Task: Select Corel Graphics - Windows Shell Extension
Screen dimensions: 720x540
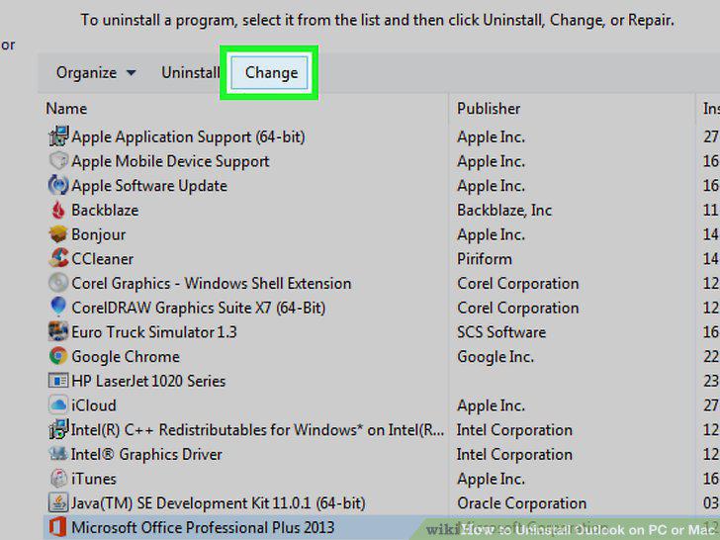Action: click(x=212, y=283)
